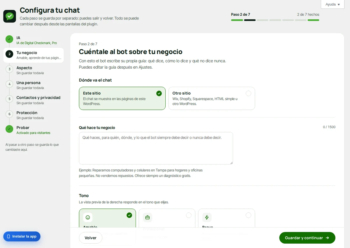This screenshot has height=248, width=350.
Task: Click the briefcase Profesional tone icon
Action: point(147,217)
